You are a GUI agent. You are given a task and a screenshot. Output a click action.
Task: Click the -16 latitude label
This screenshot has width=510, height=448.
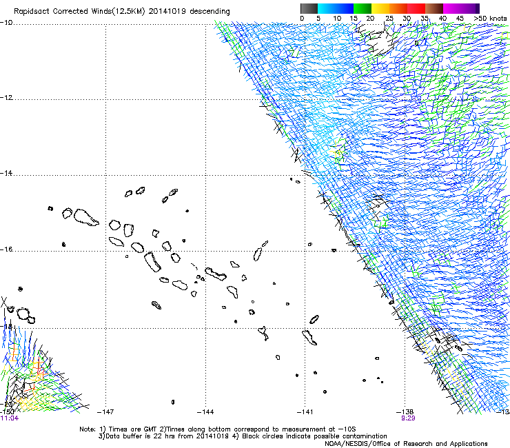(6, 250)
